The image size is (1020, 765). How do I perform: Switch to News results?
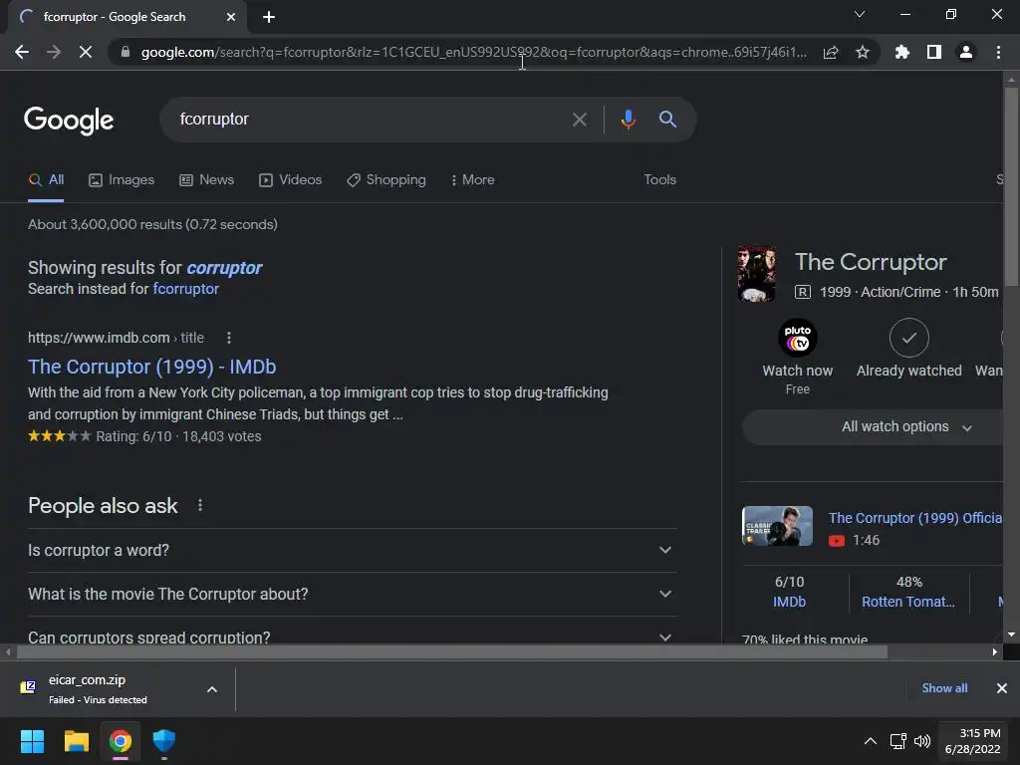(207, 180)
